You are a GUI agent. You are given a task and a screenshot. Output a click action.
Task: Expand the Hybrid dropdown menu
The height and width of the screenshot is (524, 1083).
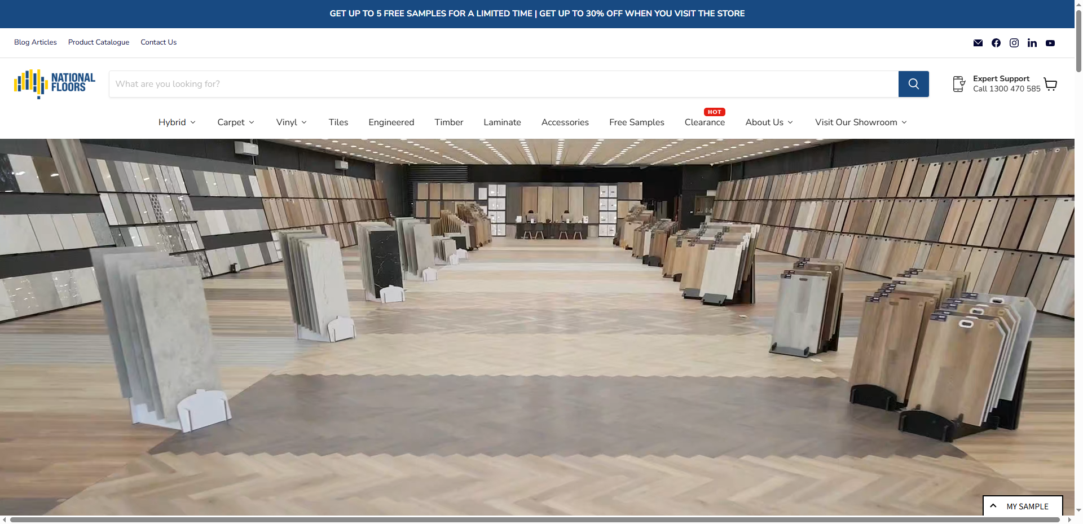coord(177,122)
